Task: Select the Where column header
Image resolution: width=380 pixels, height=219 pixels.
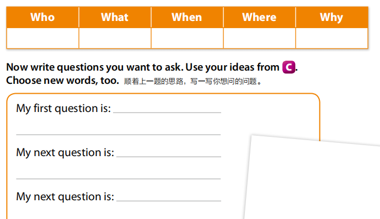Action: click(x=259, y=17)
